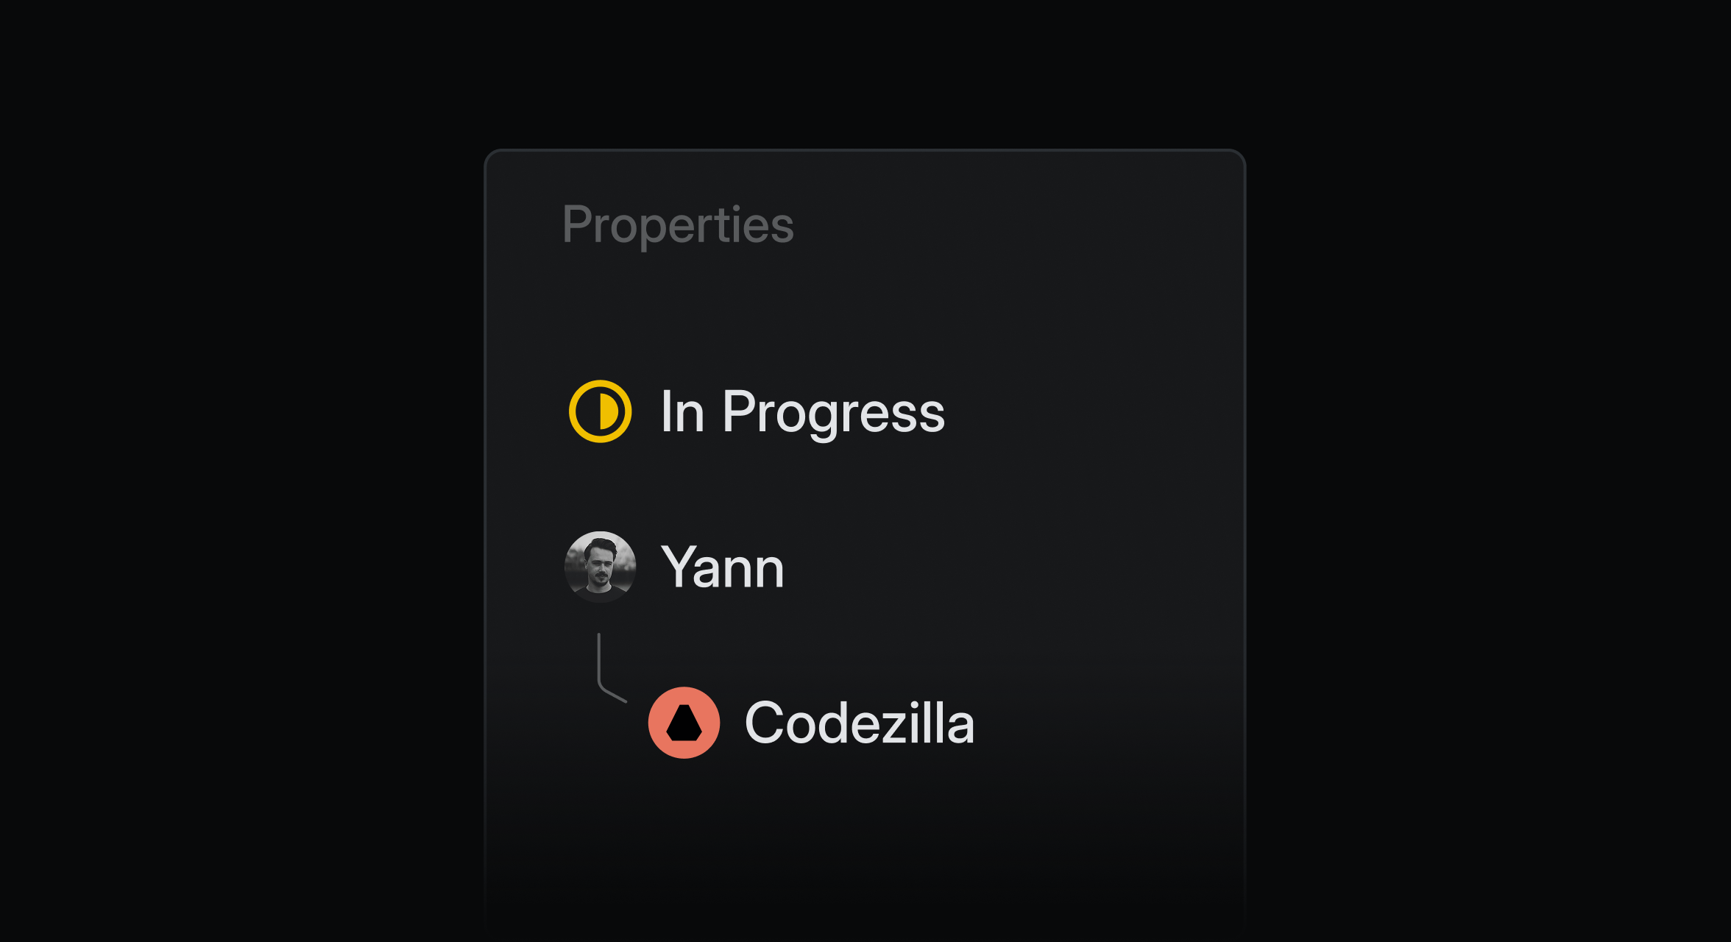This screenshot has width=1731, height=942.
Task: Click the orange Codezilla agent icon
Action: tap(684, 723)
